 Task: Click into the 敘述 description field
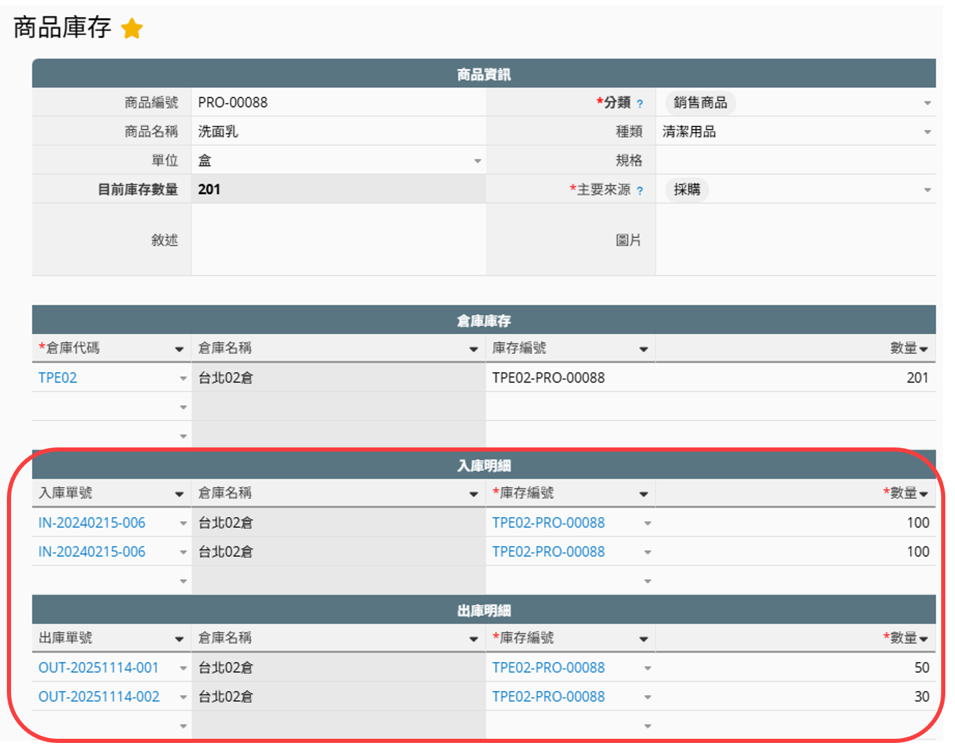(338, 240)
